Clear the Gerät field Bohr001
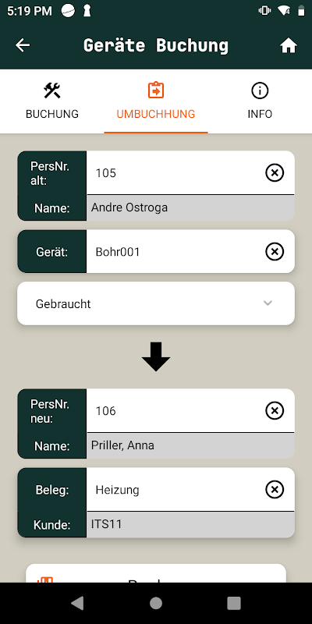This screenshot has width=312, height=624. tap(275, 251)
